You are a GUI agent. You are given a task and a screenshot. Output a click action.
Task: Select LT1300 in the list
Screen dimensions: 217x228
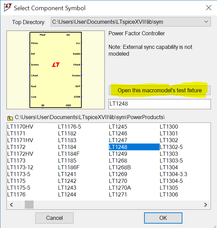[x=169, y=127]
